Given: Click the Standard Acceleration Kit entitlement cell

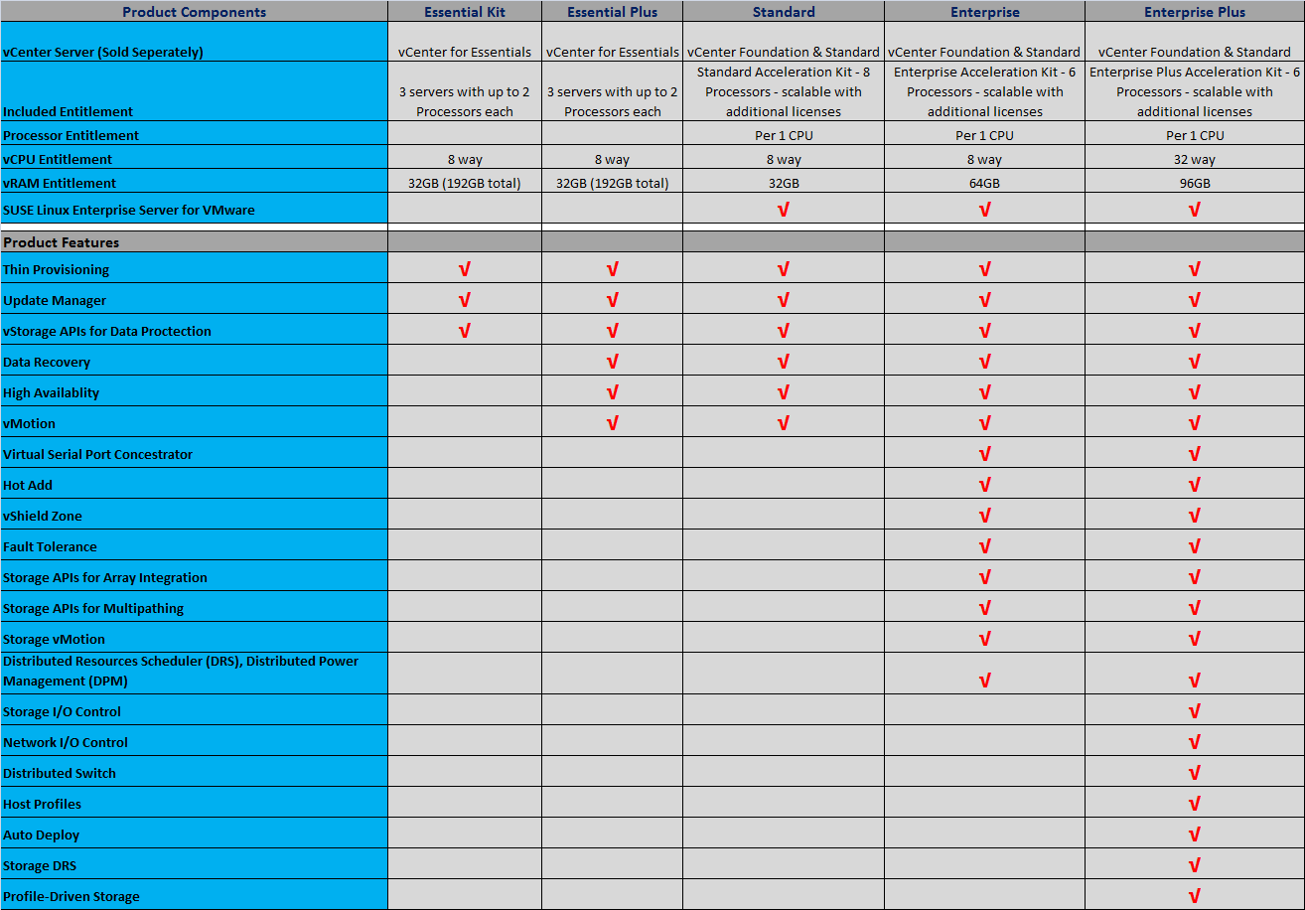Looking at the screenshot, I should 783,91.
